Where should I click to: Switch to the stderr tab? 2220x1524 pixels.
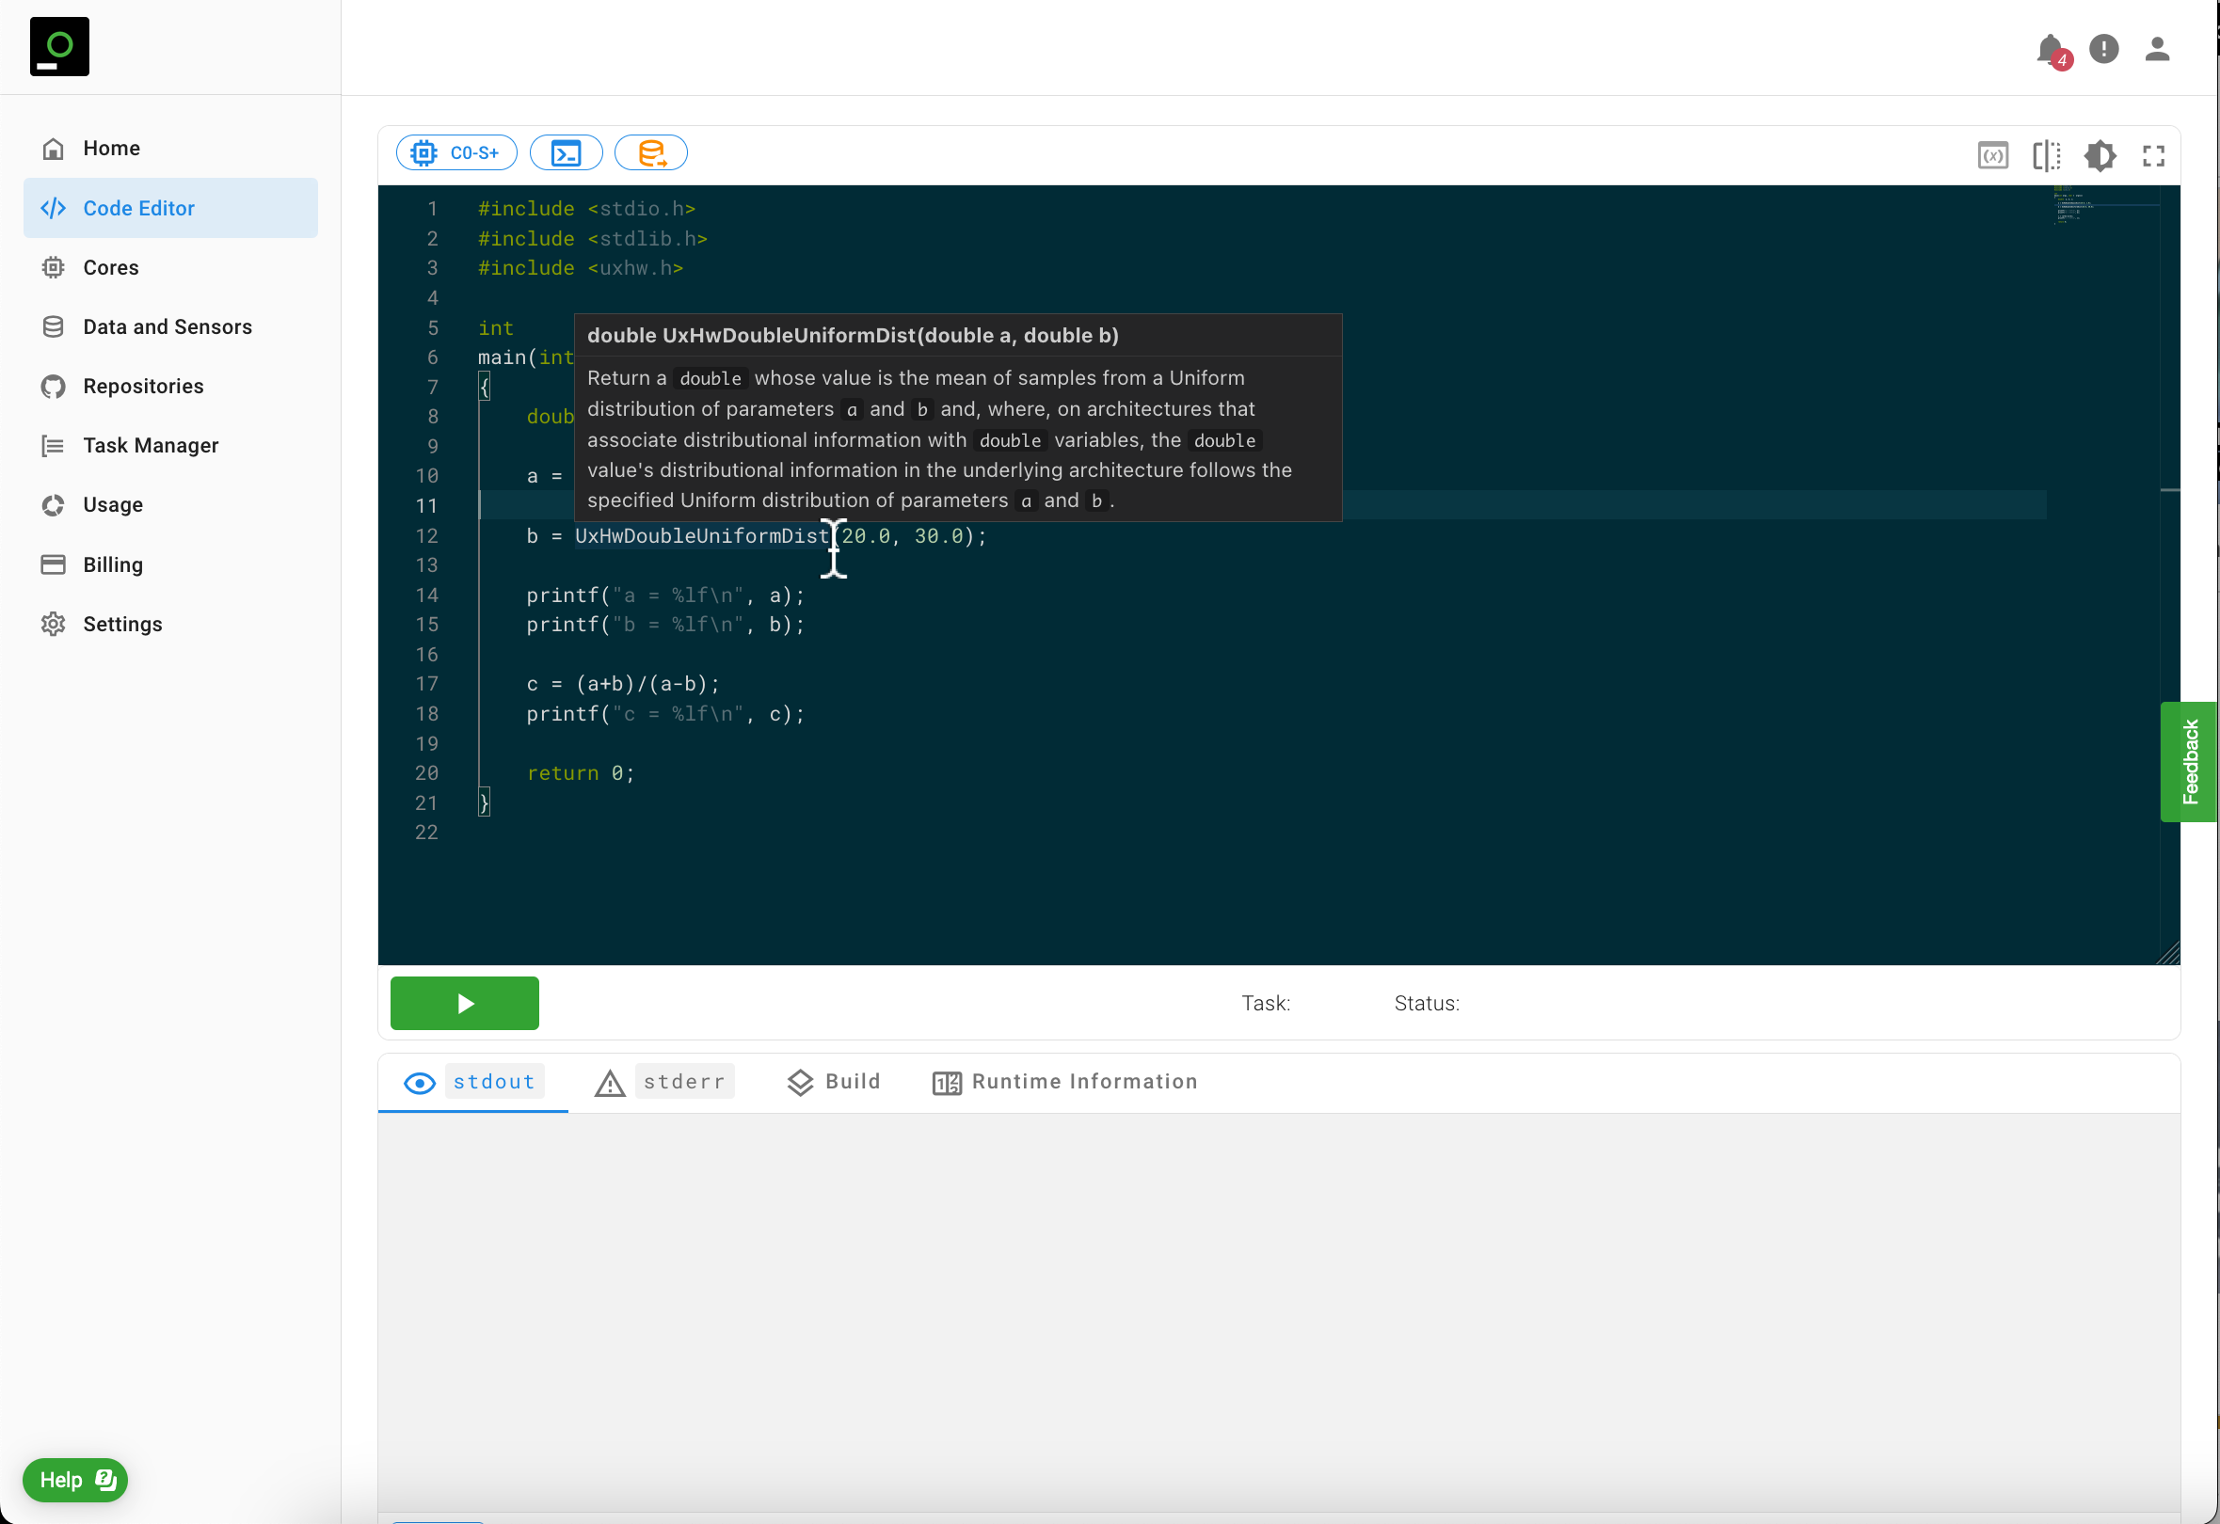click(x=663, y=1082)
